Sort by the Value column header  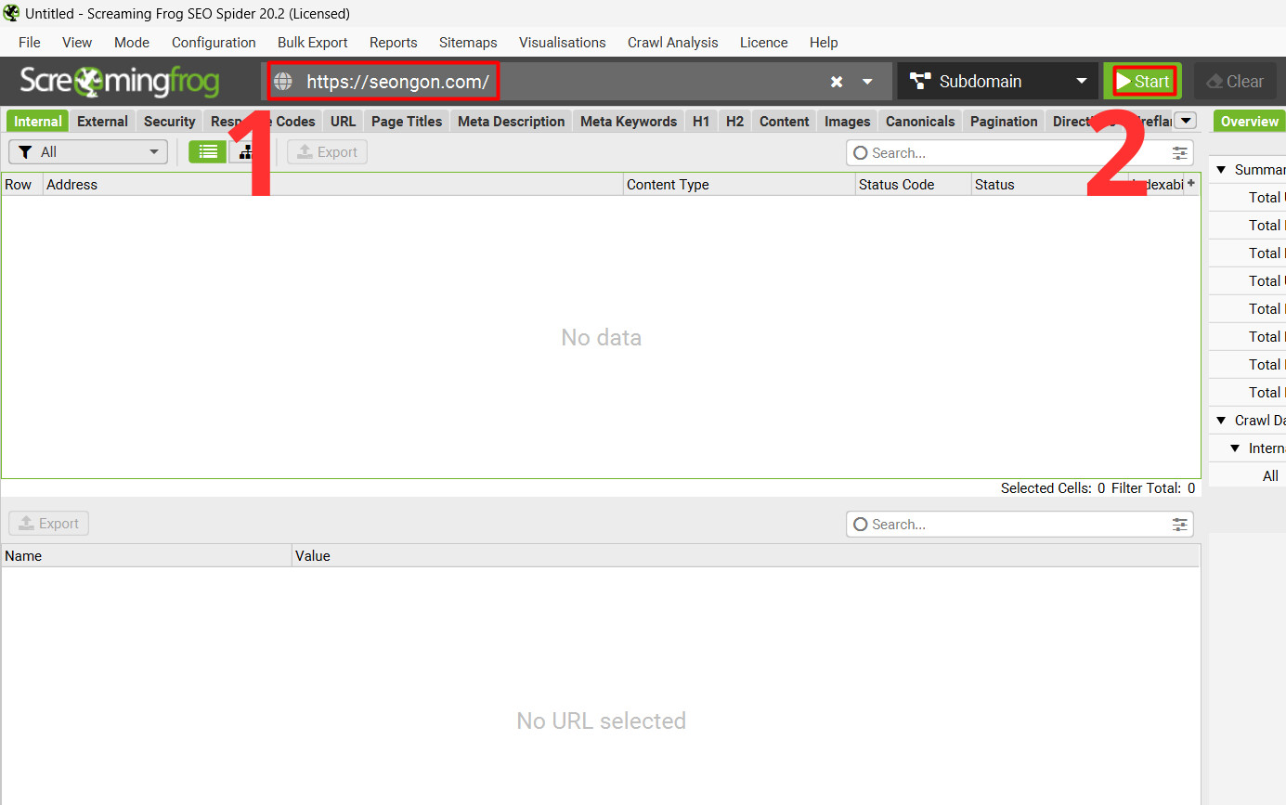[x=746, y=556]
